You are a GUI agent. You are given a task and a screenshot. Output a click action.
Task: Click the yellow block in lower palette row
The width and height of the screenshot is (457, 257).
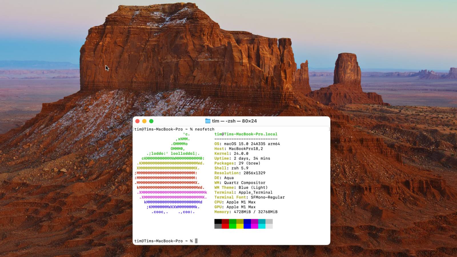(240, 226)
